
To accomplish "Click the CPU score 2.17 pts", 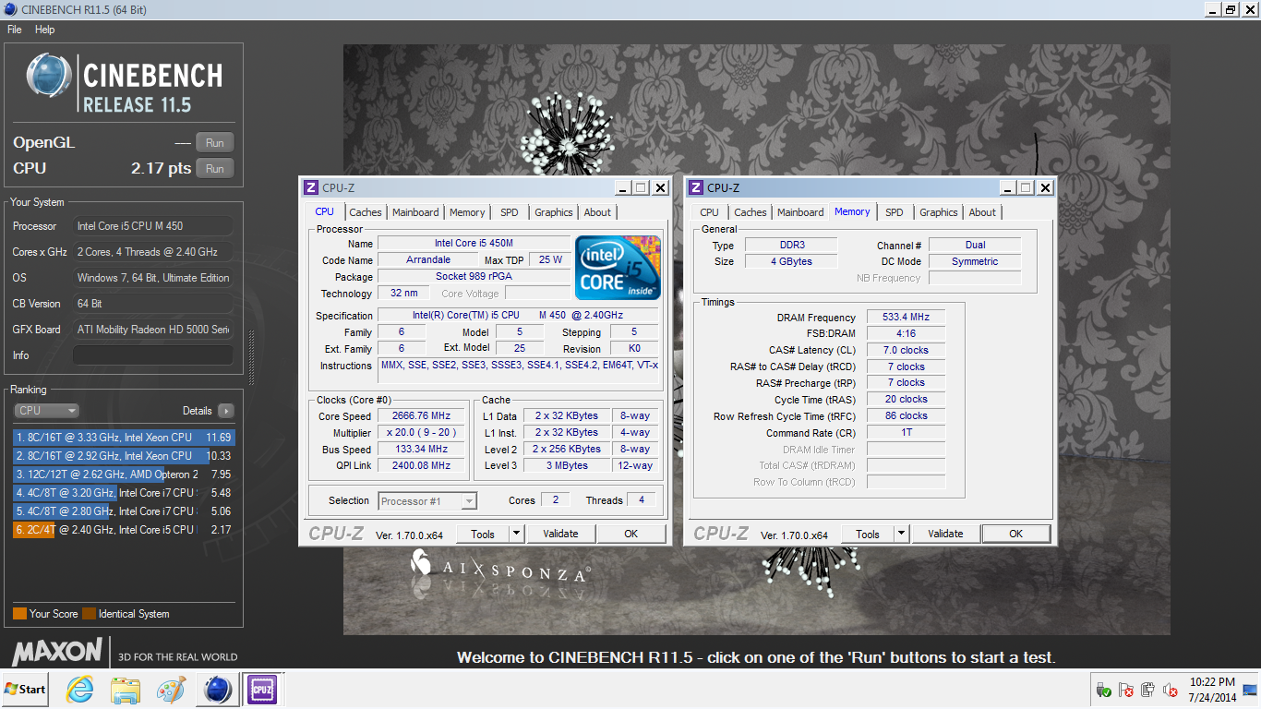I will click(161, 169).
